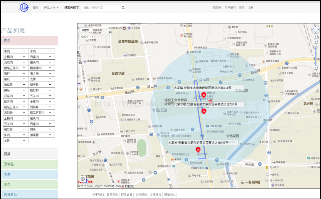Click the 北二环路 map label
The height and width of the screenshot is (199, 321).
tap(94, 97)
